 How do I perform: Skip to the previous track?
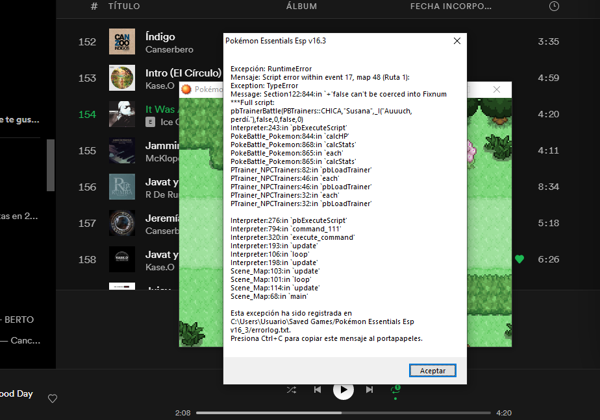317,390
